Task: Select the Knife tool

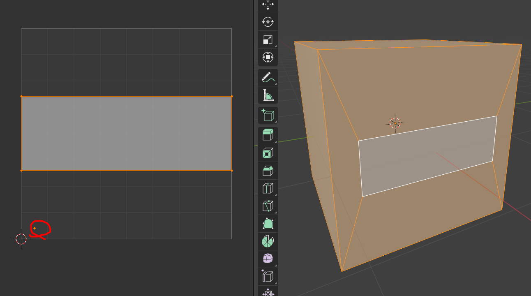Action: point(268,206)
